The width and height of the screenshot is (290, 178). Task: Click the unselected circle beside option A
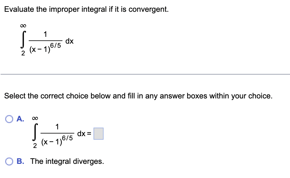(9, 119)
